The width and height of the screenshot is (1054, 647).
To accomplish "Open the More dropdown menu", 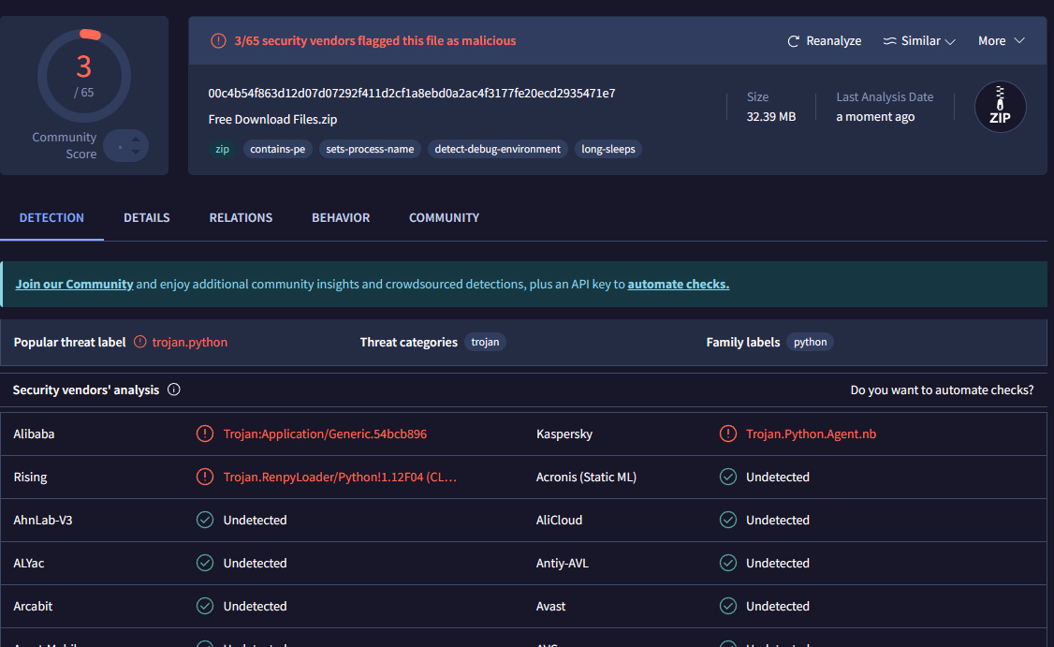I will 1001,41.
